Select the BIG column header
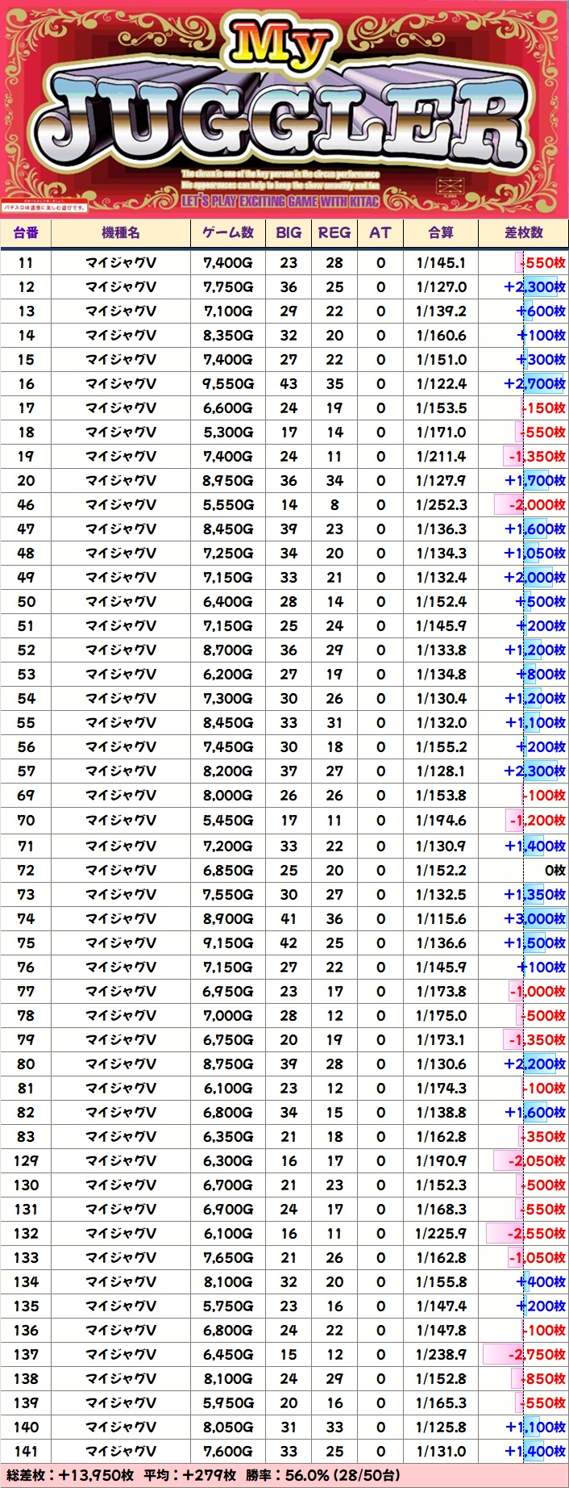This screenshot has width=569, height=1488. [x=289, y=232]
